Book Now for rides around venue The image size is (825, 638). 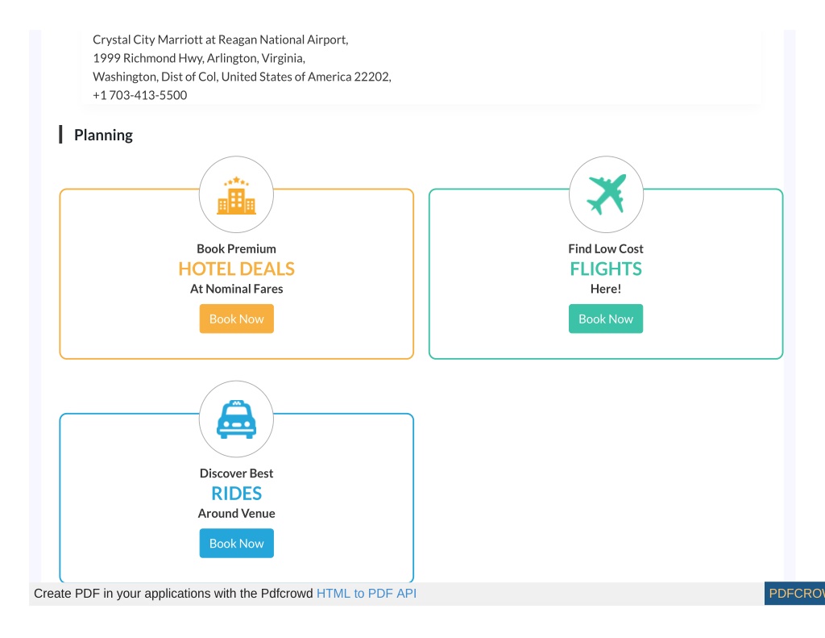click(x=236, y=543)
